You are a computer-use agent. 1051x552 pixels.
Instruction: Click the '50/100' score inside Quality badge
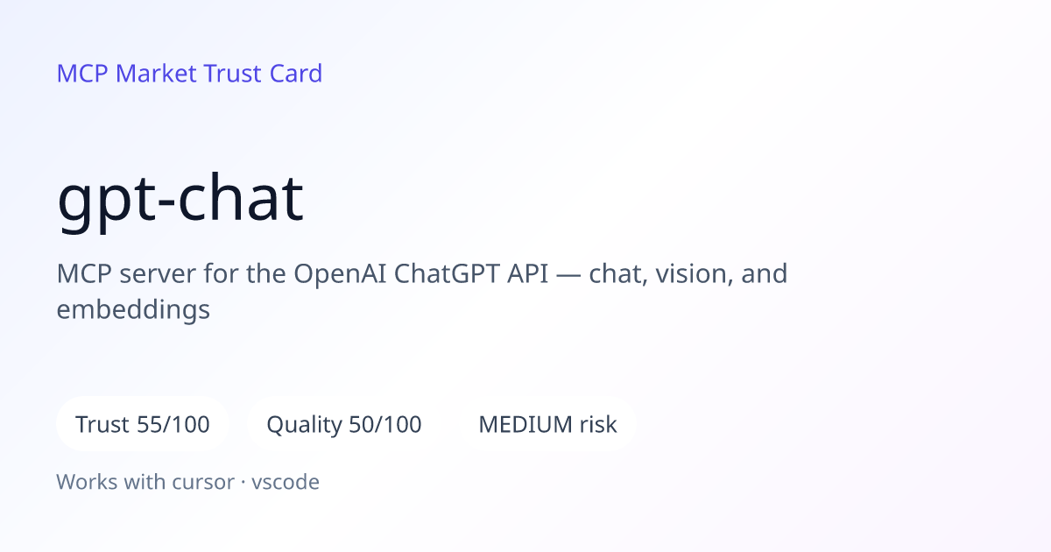point(385,425)
